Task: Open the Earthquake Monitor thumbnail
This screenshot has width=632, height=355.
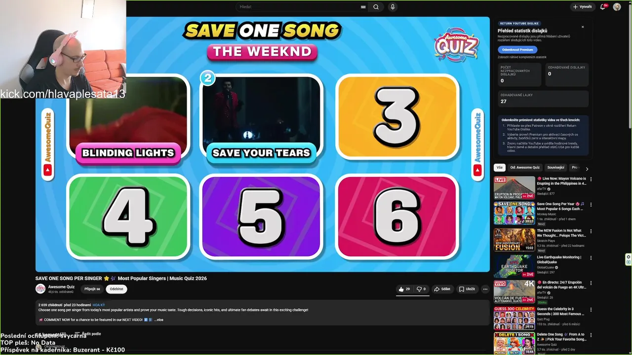Action: pyautogui.click(x=514, y=266)
